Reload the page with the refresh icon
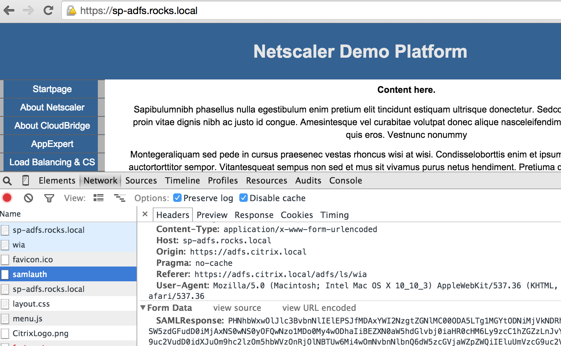 pos(48,11)
